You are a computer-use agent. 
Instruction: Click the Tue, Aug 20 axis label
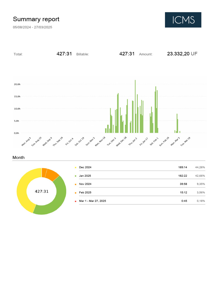[x=37, y=142]
